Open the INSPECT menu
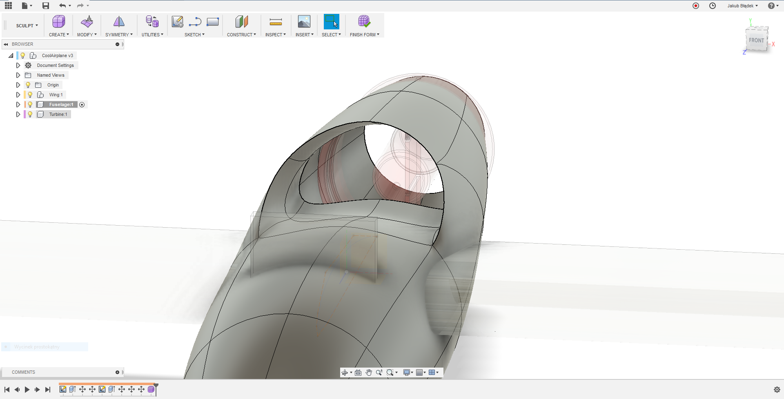Screen dimensions: 784x399 [x=276, y=35]
